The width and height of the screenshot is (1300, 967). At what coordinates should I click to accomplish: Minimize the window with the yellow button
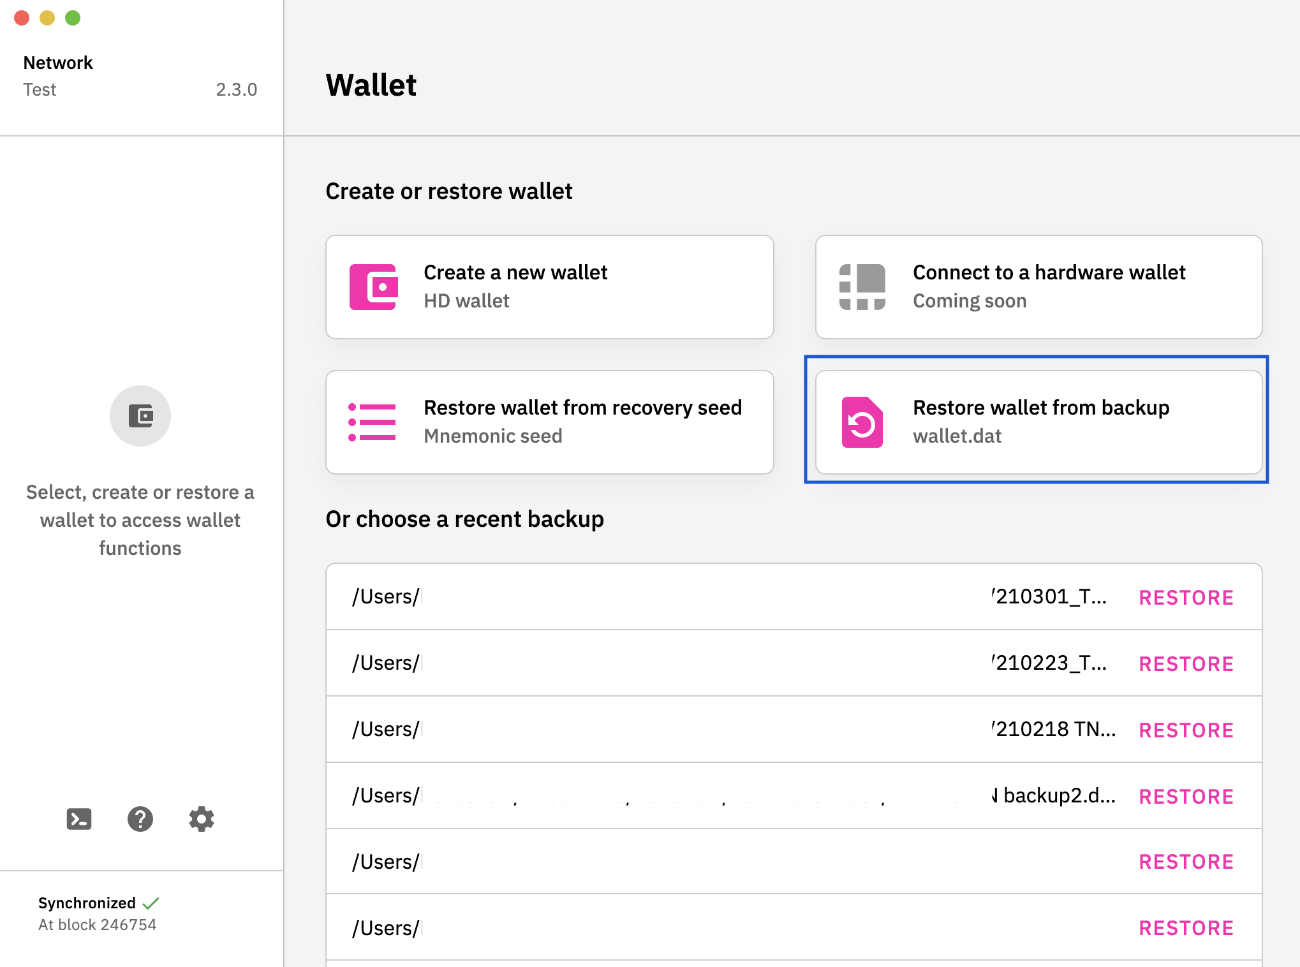(x=47, y=18)
